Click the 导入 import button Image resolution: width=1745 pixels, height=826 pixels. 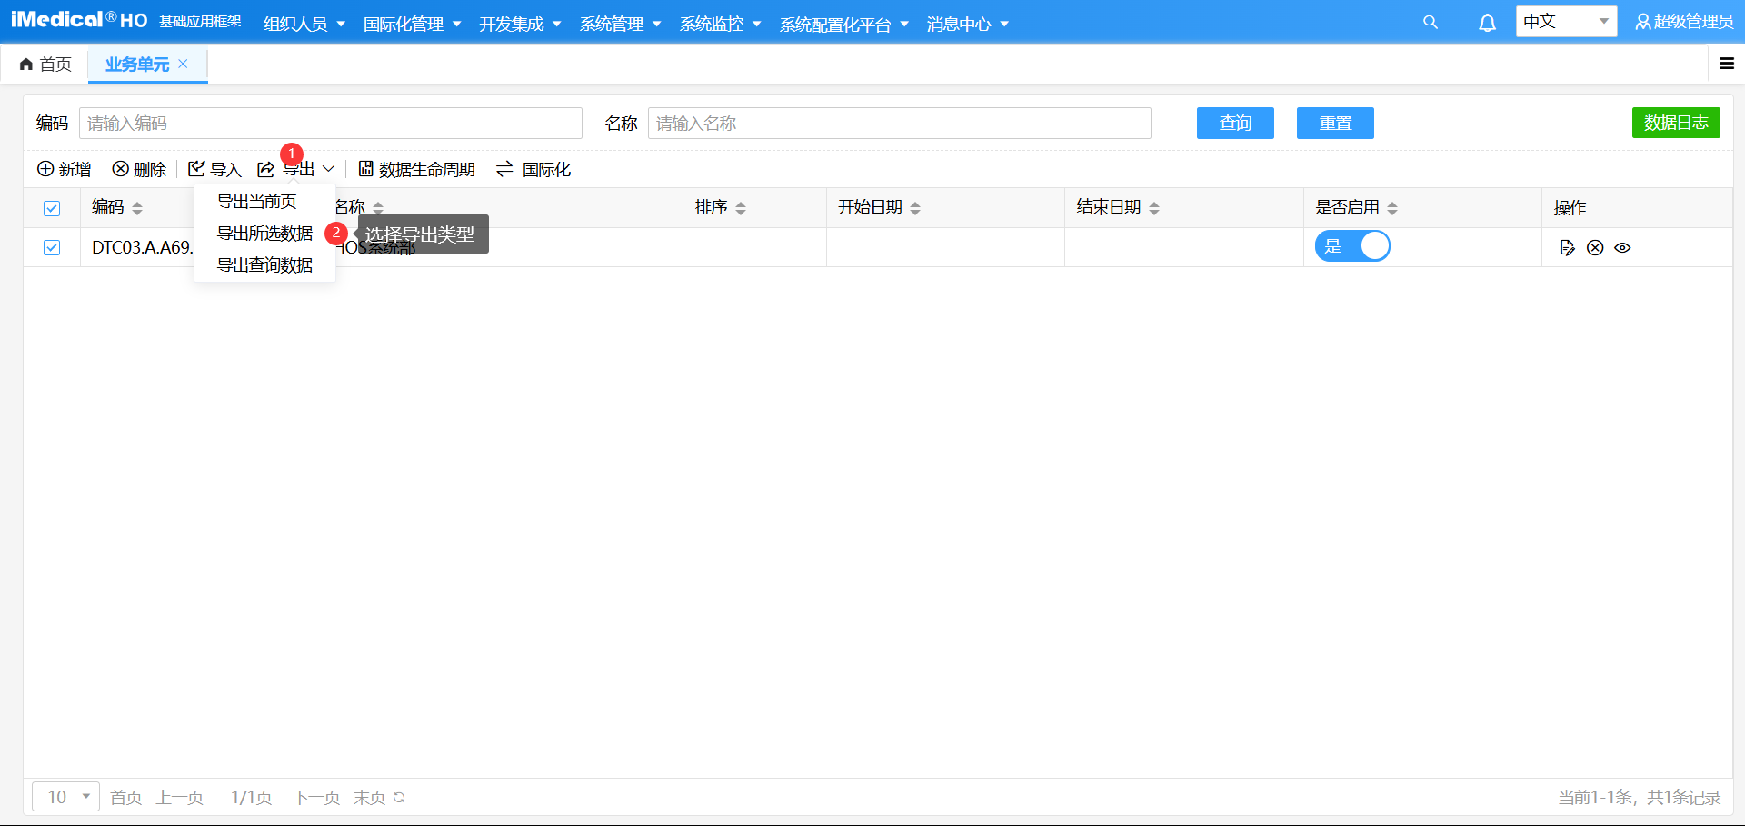pyautogui.click(x=214, y=169)
